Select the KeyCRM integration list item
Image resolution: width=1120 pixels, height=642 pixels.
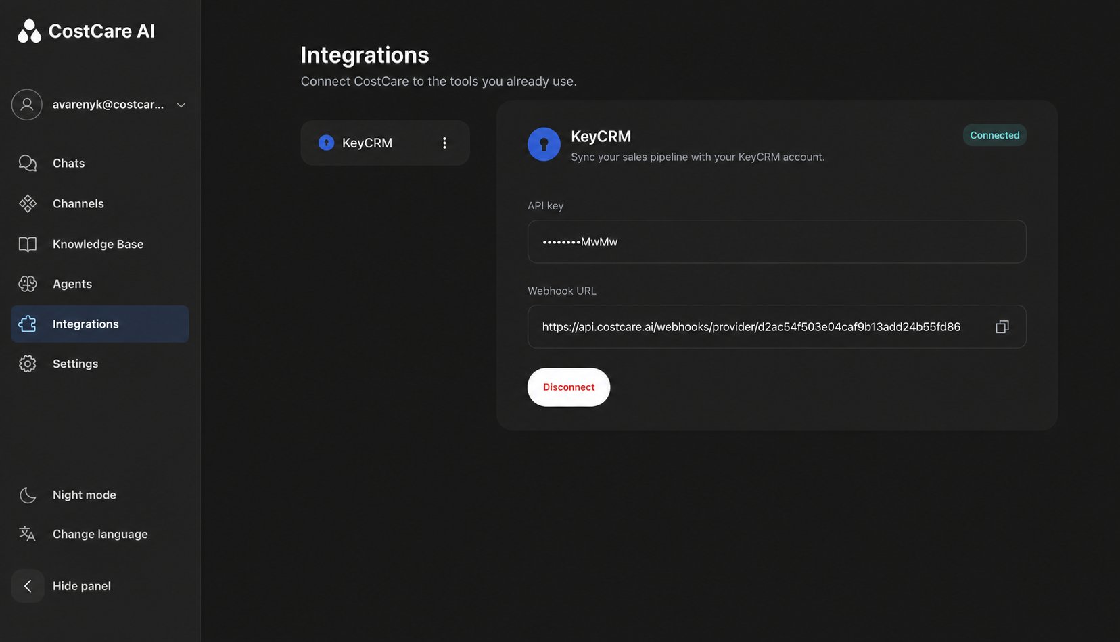[385, 143]
